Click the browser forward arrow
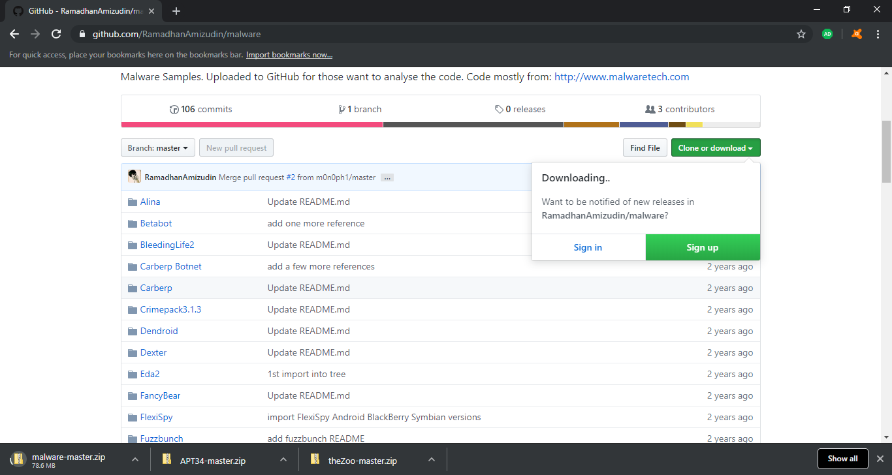This screenshot has height=475, width=892. pyautogui.click(x=35, y=34)
